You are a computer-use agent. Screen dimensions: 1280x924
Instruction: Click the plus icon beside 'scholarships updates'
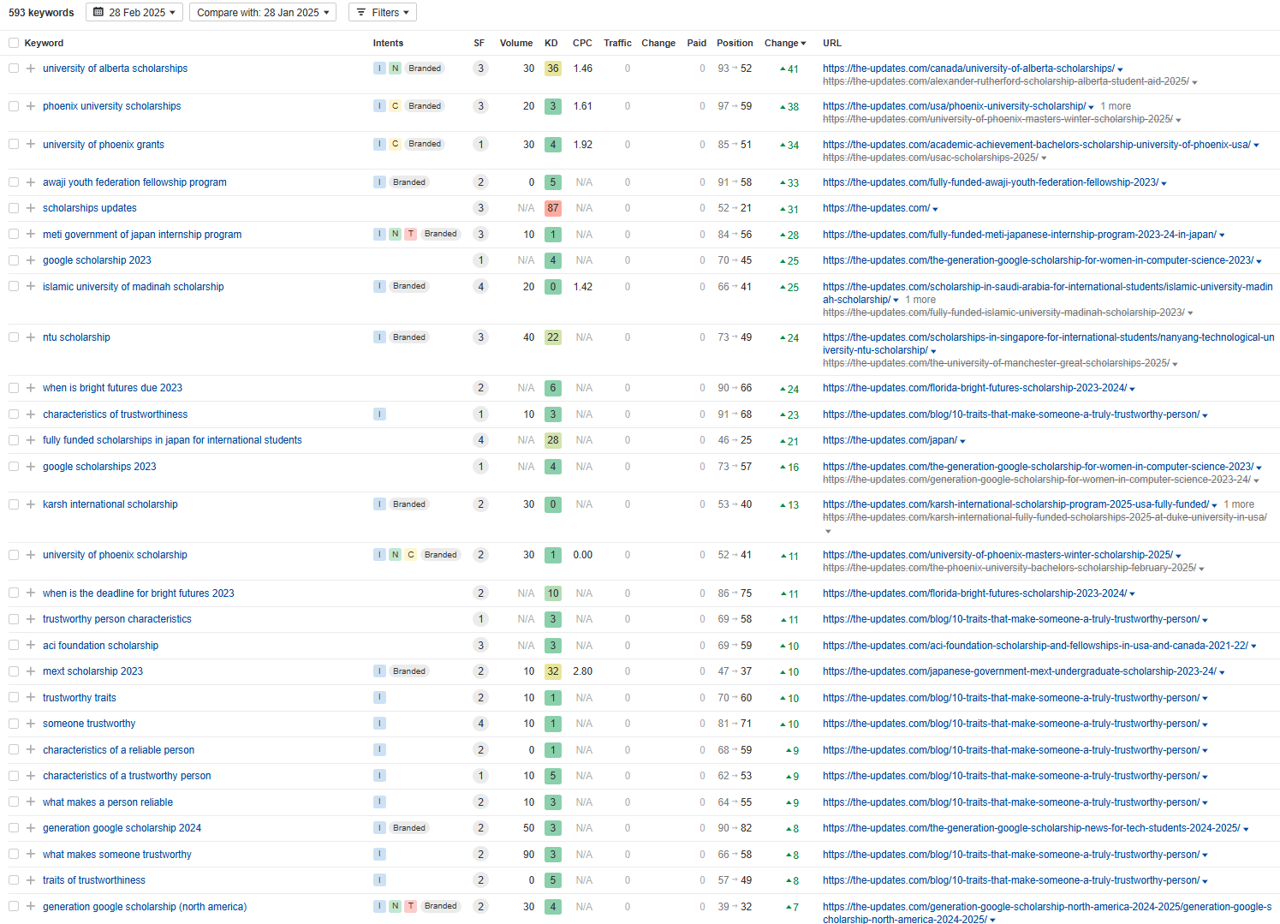tap(31, 208)
